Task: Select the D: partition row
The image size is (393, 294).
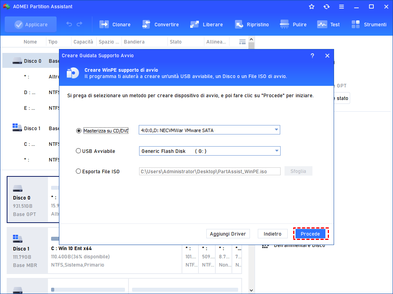Action: [x=31, y=93]
